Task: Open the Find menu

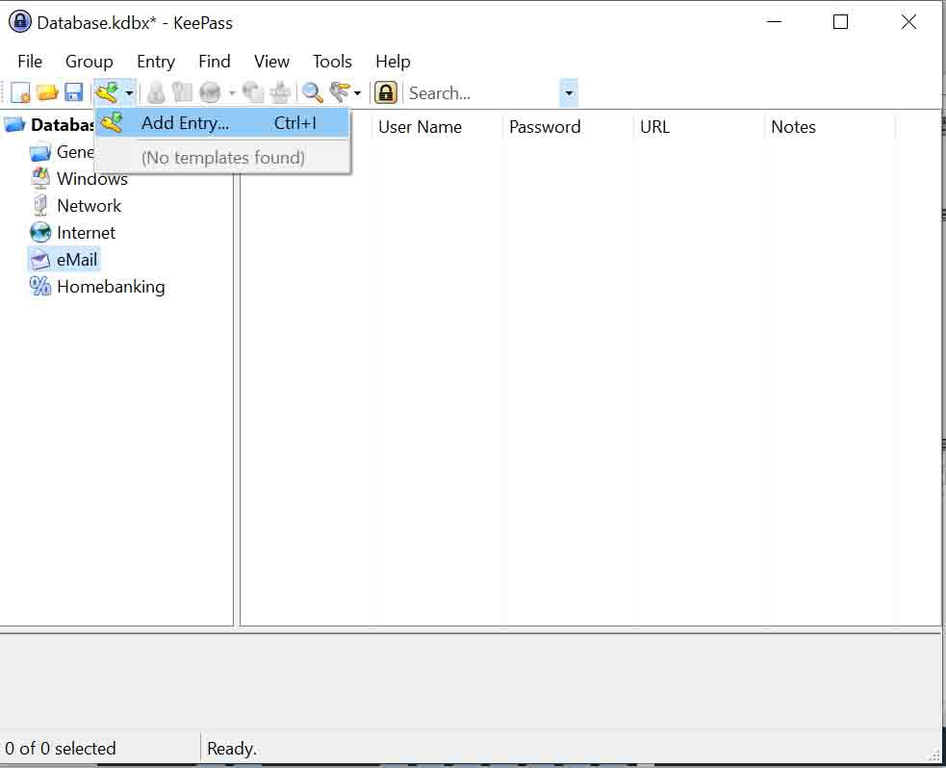Action: click(x=215, y=62)
